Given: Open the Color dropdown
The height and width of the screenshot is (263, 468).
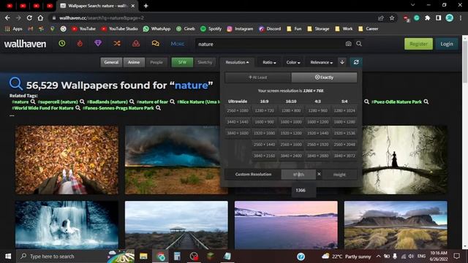Looking at the screenshot, I should click(293, 62).
